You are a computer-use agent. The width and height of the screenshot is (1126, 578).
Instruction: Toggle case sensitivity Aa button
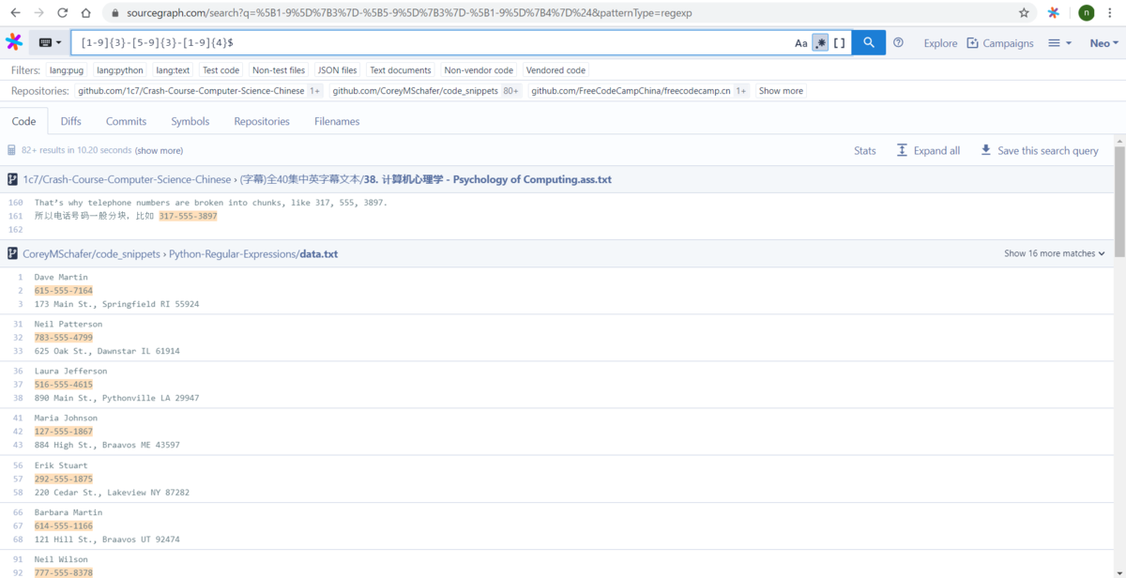pos(801,43)
